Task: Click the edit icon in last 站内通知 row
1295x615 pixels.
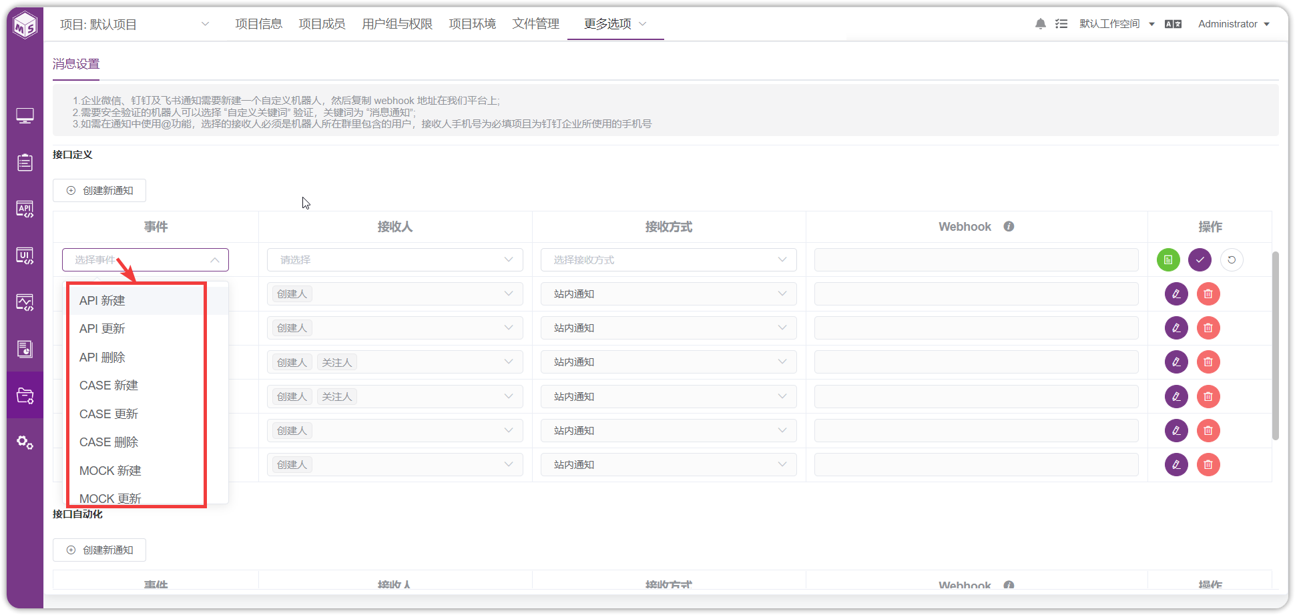Action: pos(1176,464)
